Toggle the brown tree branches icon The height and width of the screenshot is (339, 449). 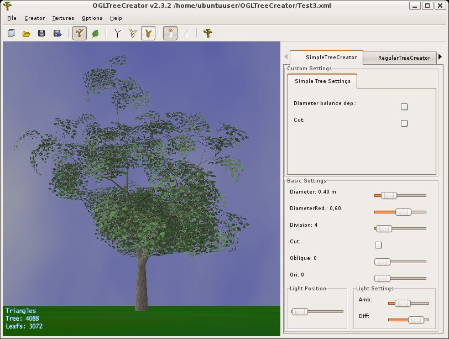coord(80,34)
